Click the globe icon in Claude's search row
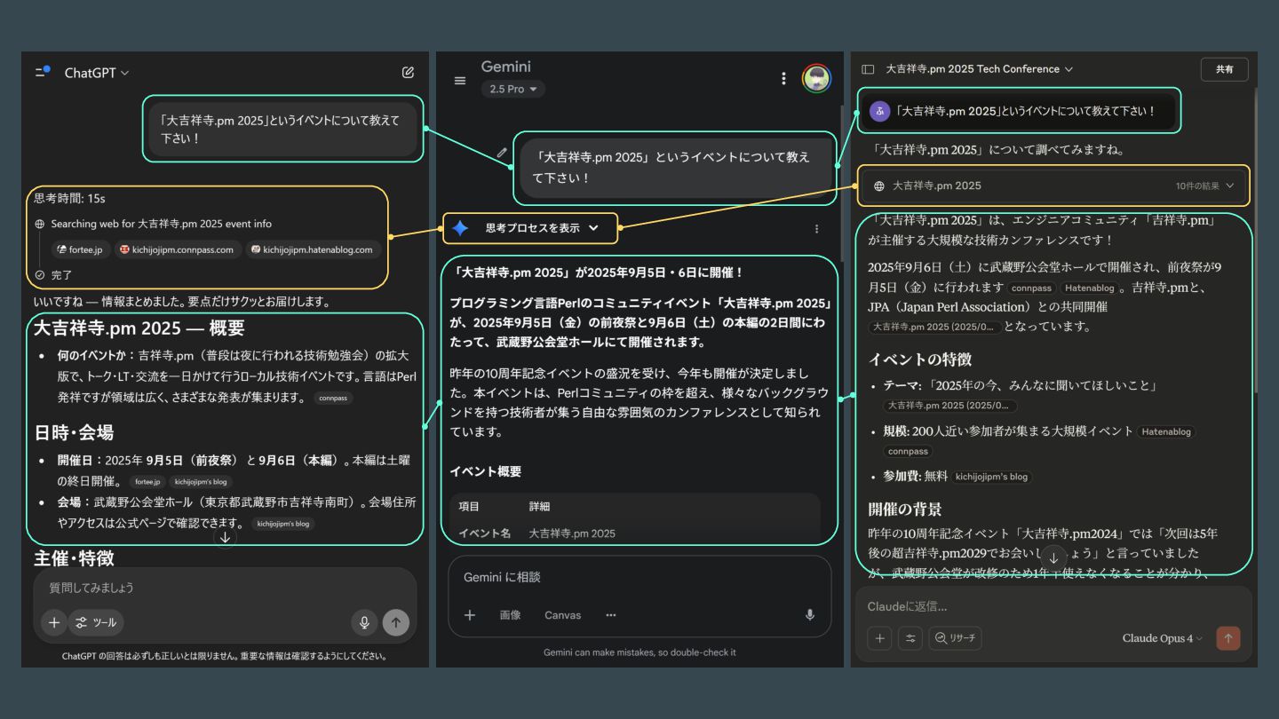 879,186
